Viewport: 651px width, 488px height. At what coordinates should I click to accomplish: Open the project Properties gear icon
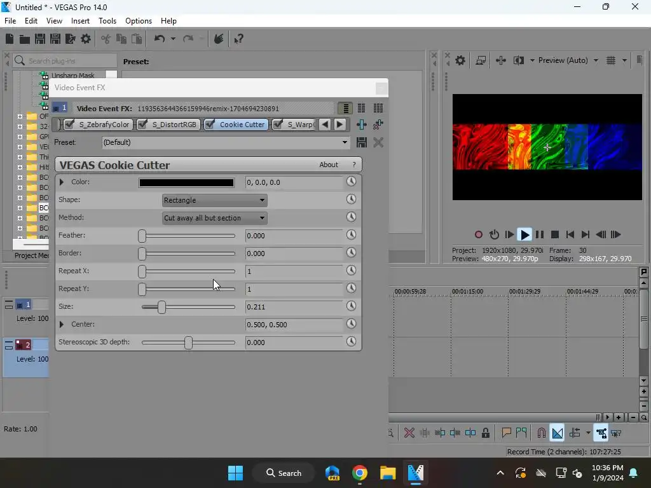pyautogui.click(x=86, y=39)
